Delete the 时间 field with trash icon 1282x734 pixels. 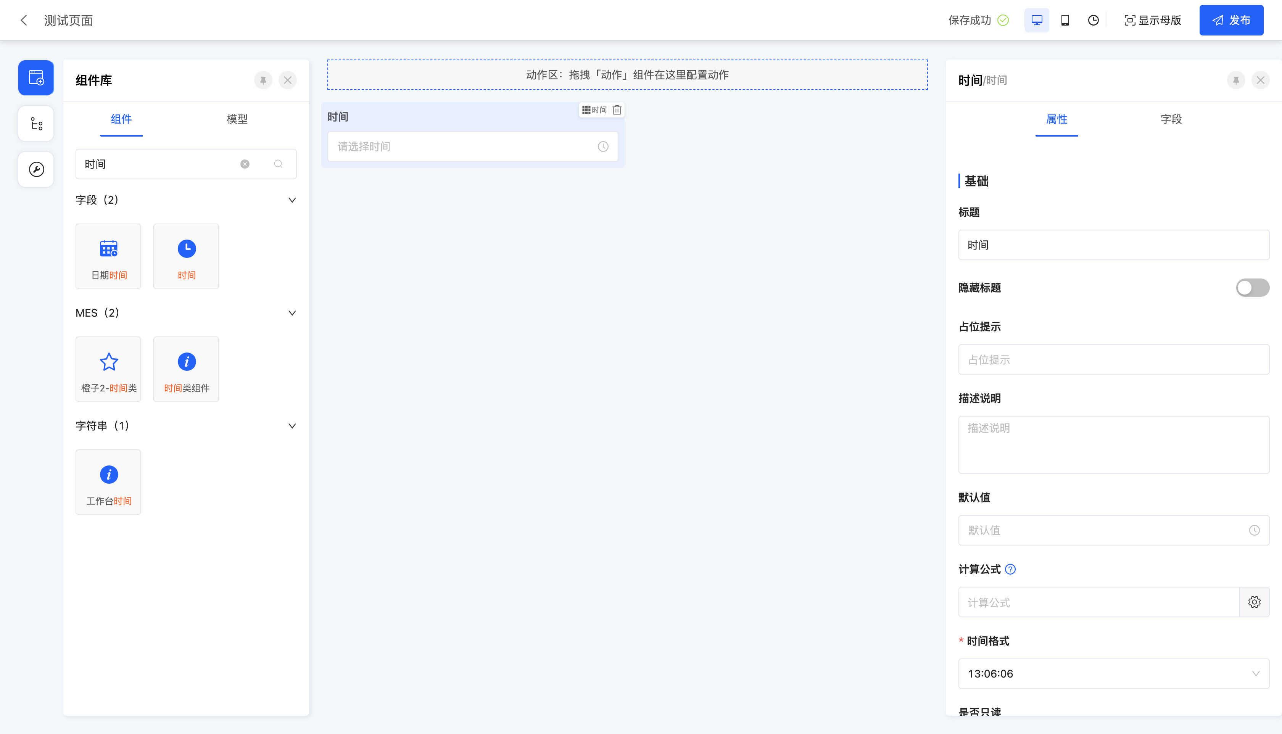[x=617, y=110]
